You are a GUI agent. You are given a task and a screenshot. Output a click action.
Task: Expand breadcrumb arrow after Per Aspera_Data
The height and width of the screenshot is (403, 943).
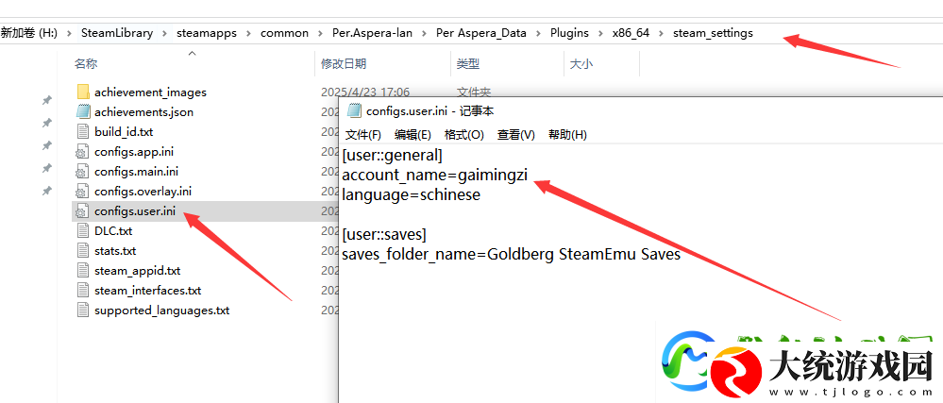[x=538, y=34]
